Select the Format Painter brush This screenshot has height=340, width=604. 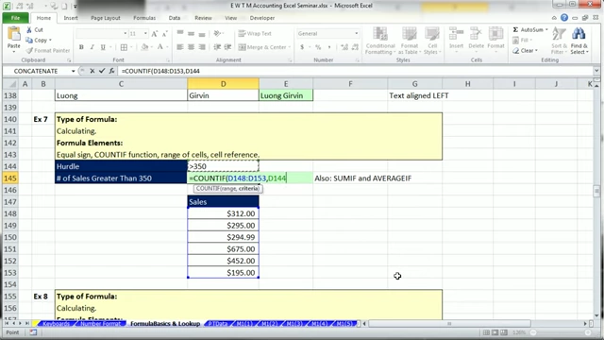[29, 50]
